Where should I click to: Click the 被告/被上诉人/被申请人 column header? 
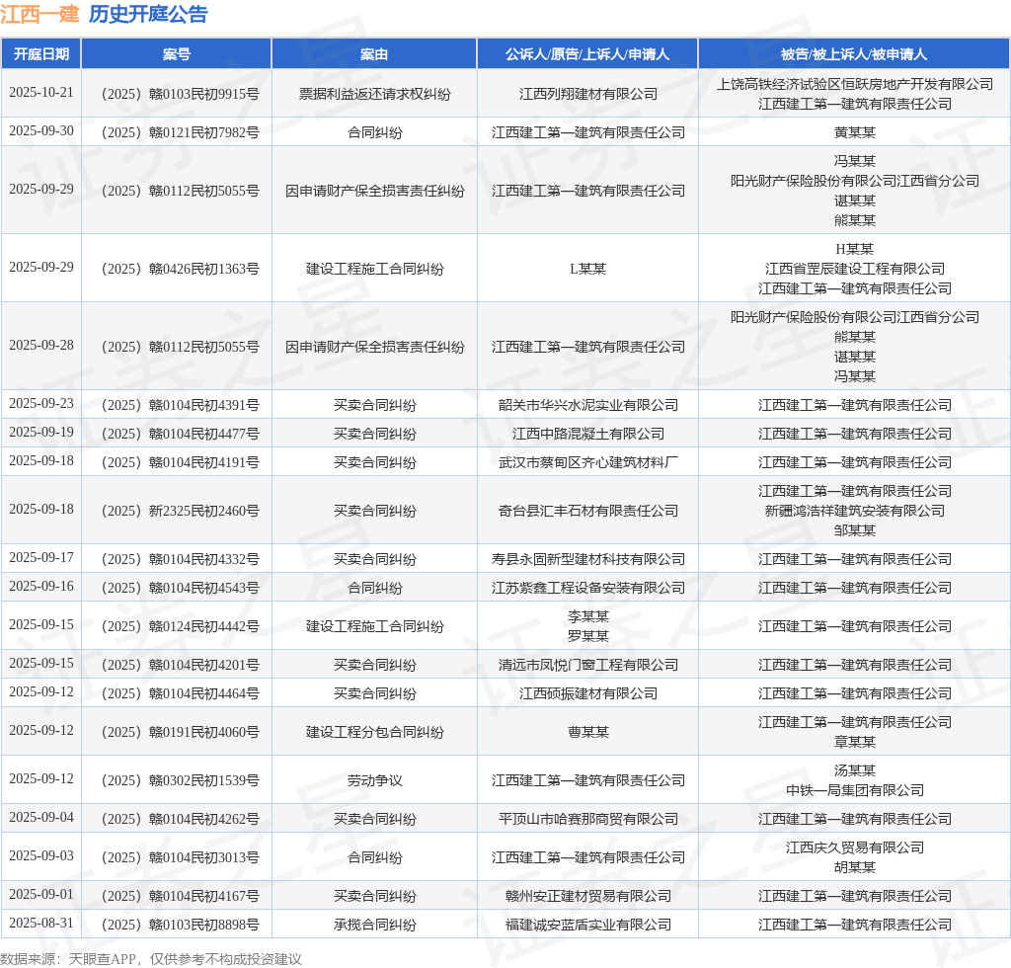854,54
